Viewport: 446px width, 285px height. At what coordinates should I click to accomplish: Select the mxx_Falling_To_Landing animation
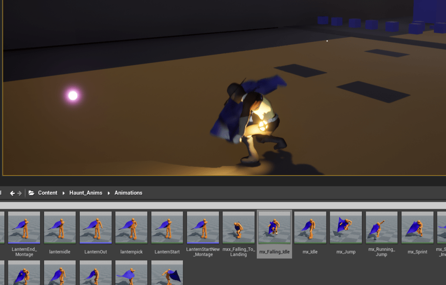(x=238, y=227)
